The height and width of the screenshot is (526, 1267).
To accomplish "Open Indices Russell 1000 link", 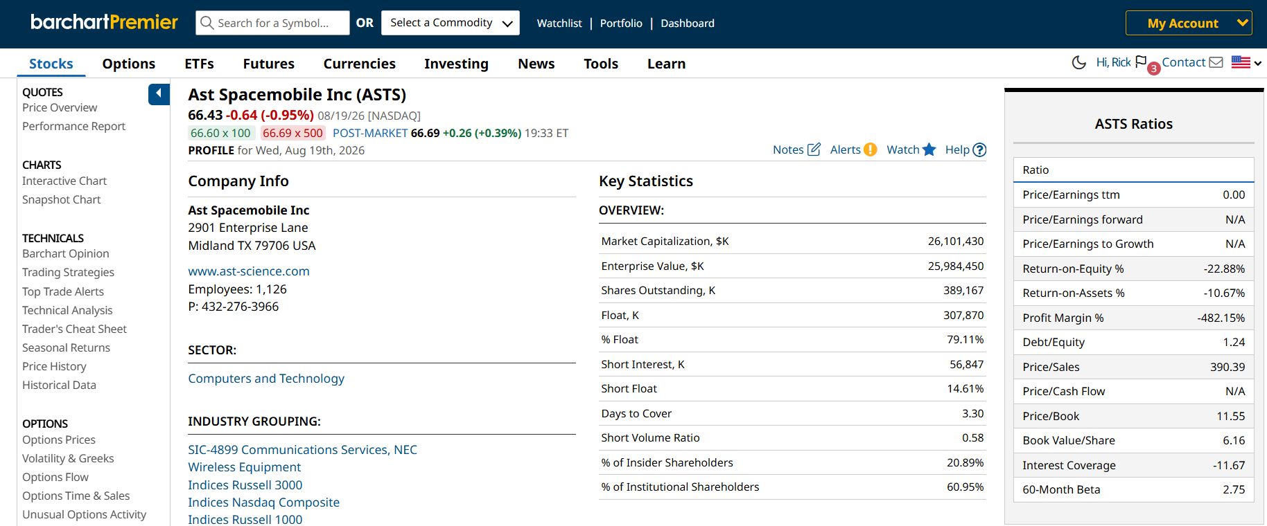I will (x=245, y=519).
